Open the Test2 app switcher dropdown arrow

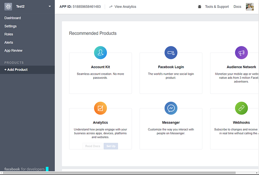click(x=50, y=6)
